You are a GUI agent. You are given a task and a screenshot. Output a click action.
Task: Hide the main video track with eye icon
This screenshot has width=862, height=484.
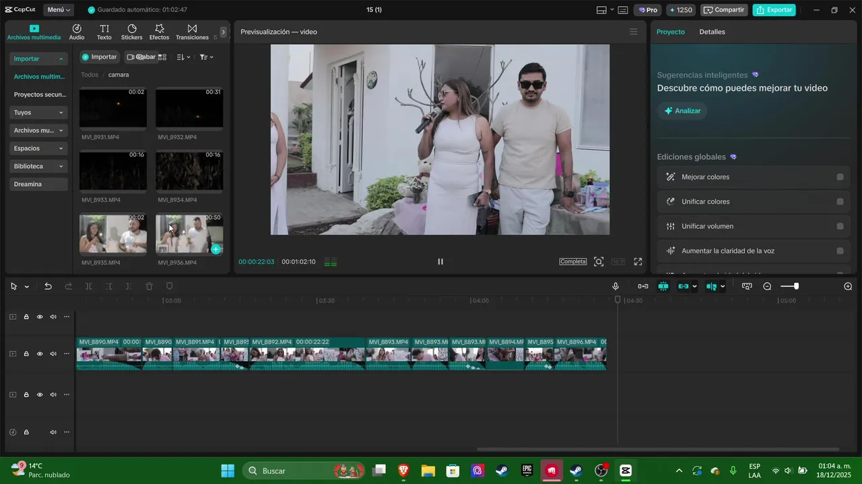coord(40,354)
